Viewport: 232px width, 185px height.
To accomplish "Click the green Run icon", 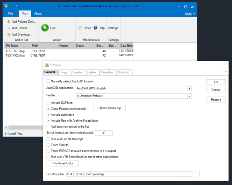I will tap(45, 28).
